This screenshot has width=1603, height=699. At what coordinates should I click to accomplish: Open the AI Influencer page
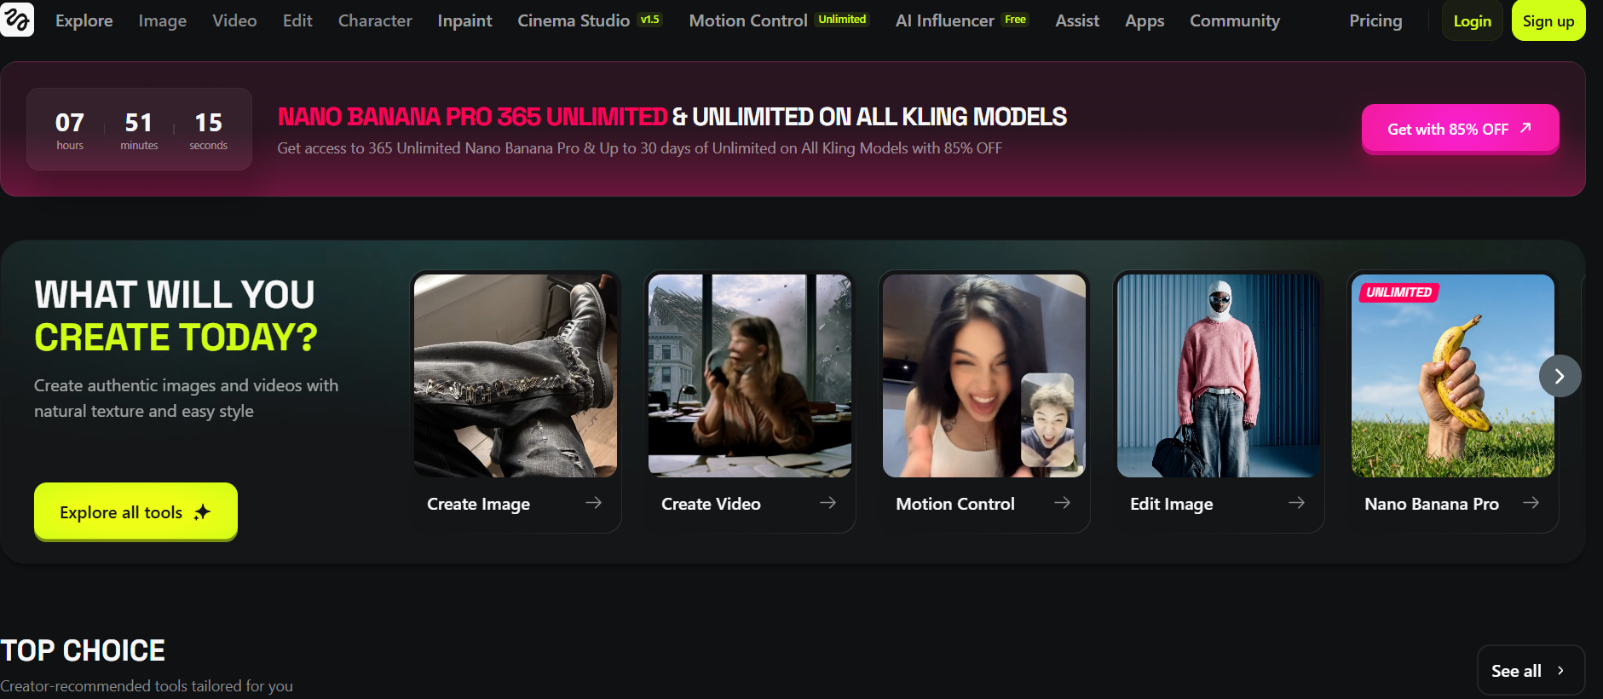[x=962, y=20]
